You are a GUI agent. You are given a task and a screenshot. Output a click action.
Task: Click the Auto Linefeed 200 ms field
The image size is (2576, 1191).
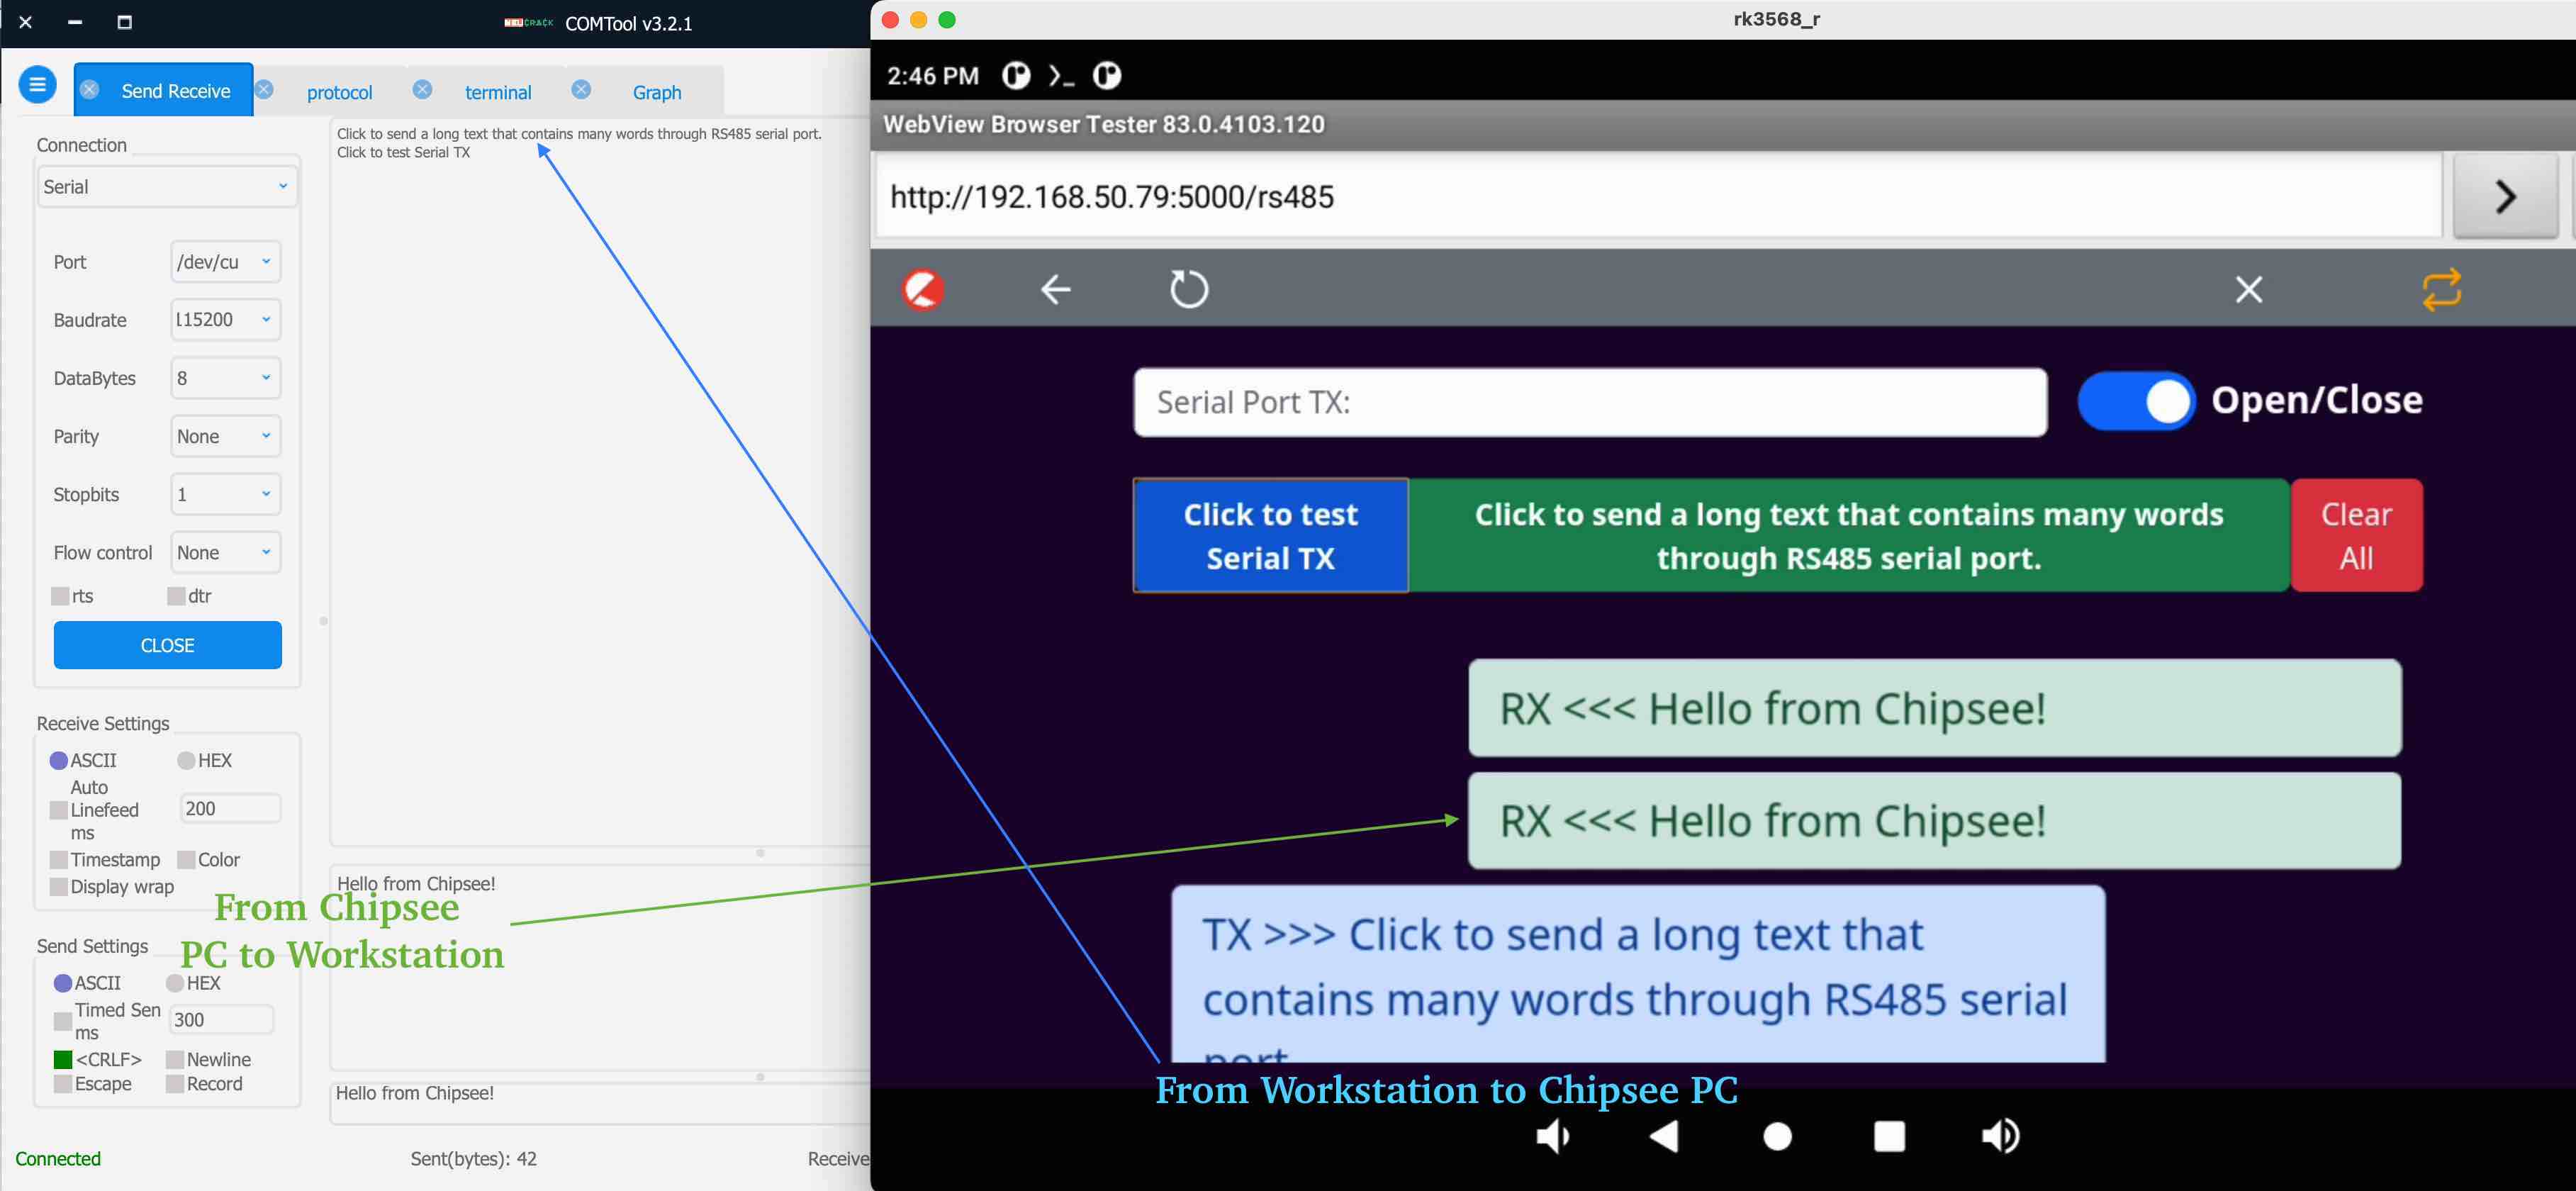click(x=230, y=808)
